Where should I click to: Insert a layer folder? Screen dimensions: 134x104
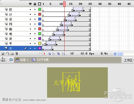pyautogui.click(x=12, y=54)
